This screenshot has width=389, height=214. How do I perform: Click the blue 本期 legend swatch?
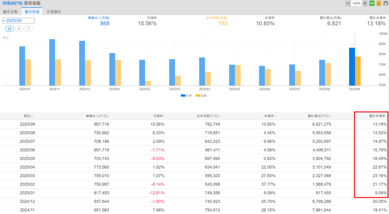coord(183,96)
